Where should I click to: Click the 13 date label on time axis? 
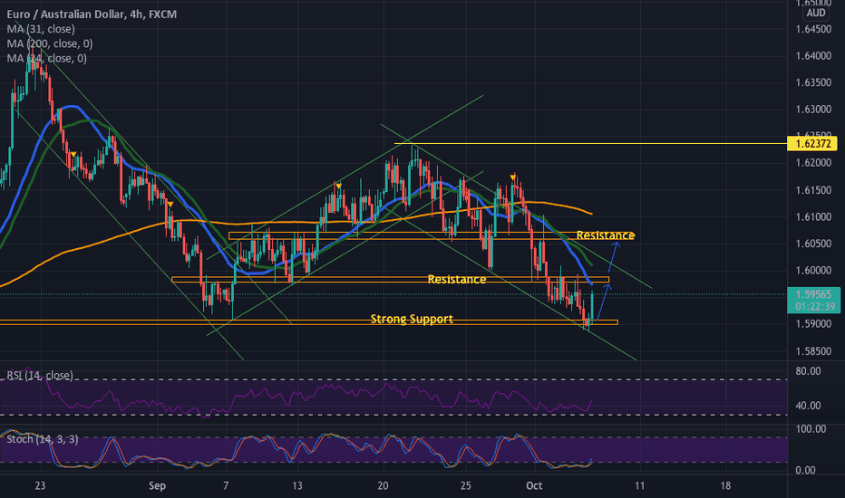point(297,485)
